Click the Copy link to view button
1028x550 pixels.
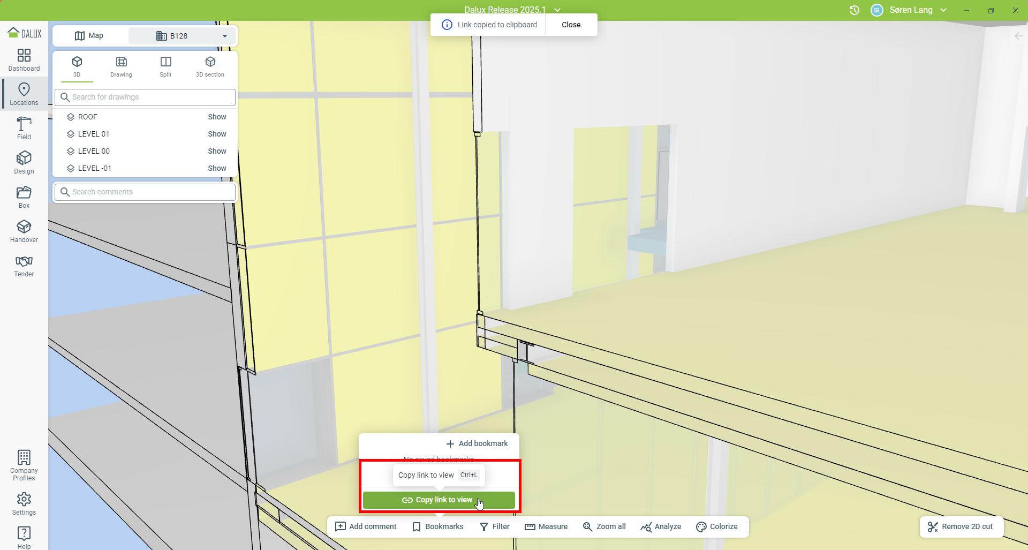(x=439, y=500)
